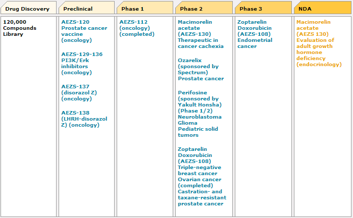353x218 pixels.
Task: Click AEZS-138 (LHRH-disorazol Z) link
Action: (84, 119)
